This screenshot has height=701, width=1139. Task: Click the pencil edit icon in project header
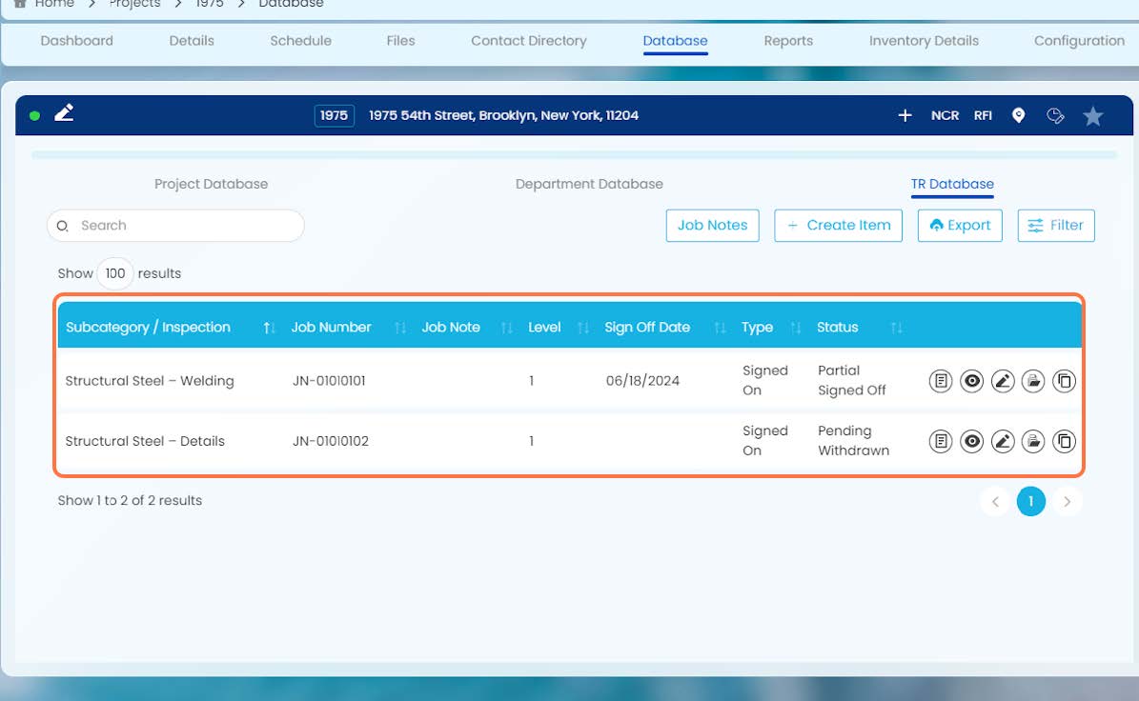64,113
